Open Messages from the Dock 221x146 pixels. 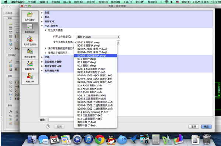pyautogui.click(x=43, y=139)
